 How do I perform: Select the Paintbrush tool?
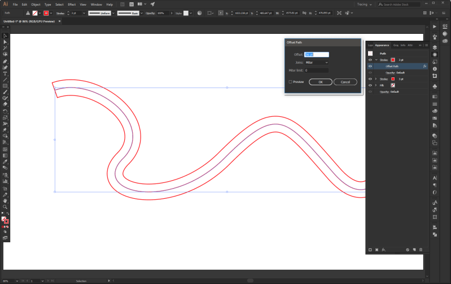[5, 92]
